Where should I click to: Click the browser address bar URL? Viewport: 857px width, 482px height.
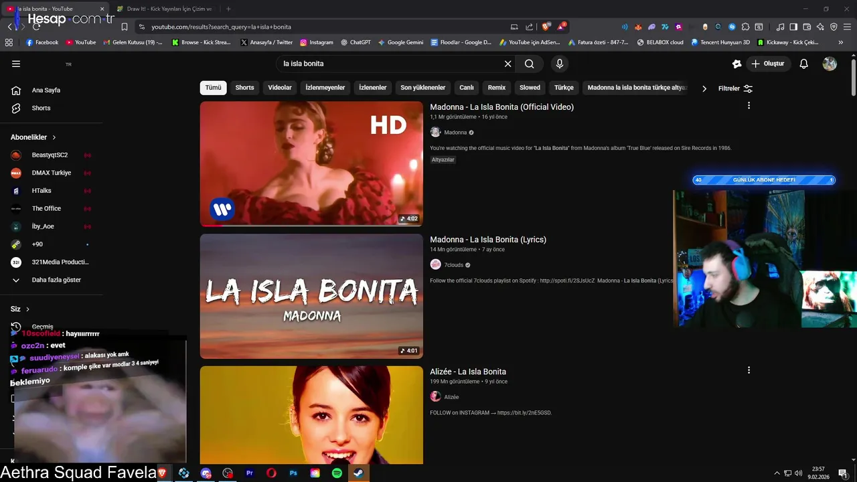coord(221,27)
